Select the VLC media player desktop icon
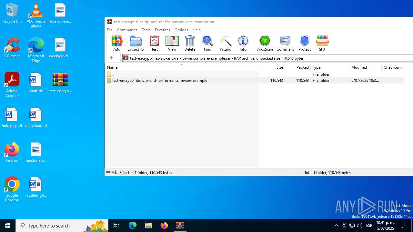Image resolution: width=413 pixels, height=232 pixels. [36, 15]
